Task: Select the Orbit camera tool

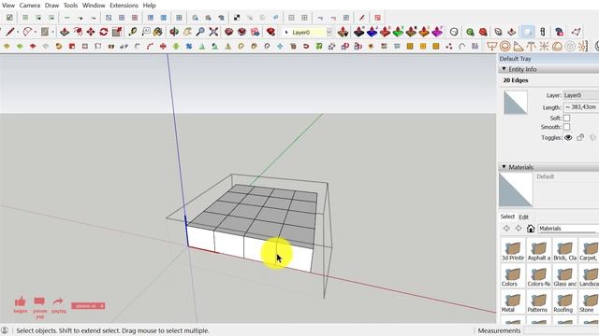Action: pyautogui.click(x=174, y=32)
